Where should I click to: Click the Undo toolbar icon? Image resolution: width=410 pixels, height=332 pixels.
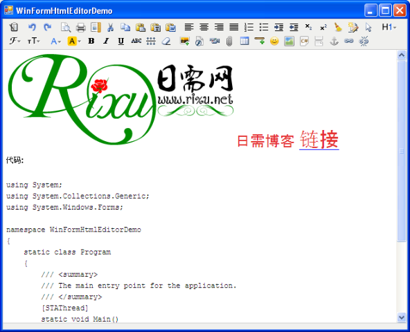(x=32, y=27)
